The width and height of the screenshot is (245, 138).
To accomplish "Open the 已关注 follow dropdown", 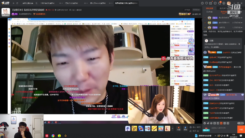I will tap(196, 10).
